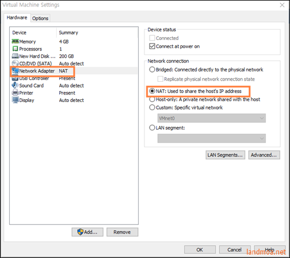Select the Processors device icon

pos(15,49)
